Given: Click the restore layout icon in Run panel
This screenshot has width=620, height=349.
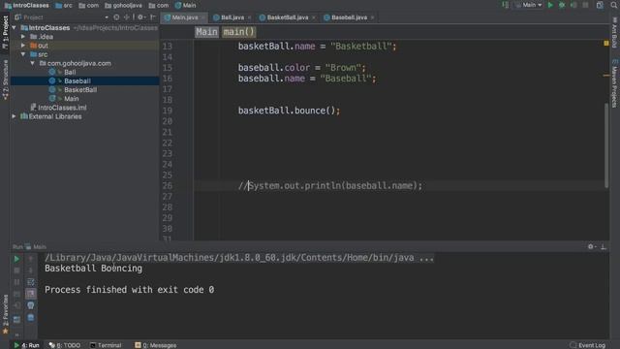Looking at the screenshot, I should tap(16, 319).
